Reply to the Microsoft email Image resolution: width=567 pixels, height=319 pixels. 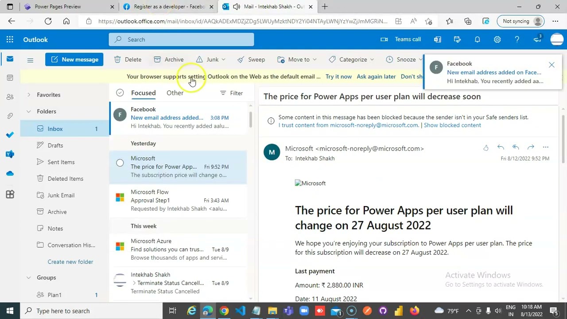click(501, 148)
